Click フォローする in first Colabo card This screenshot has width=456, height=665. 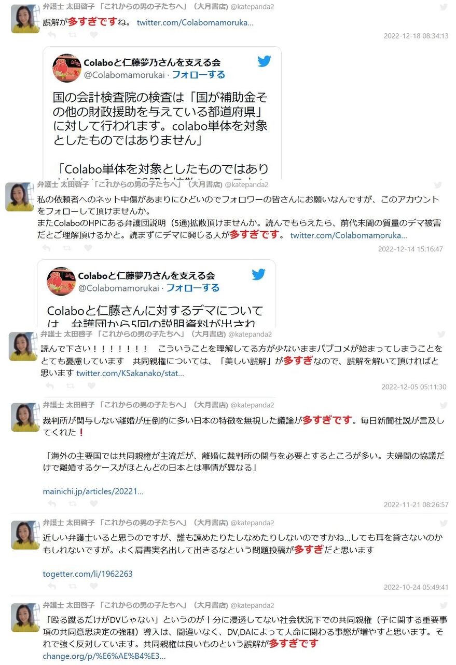pos(198,75)
